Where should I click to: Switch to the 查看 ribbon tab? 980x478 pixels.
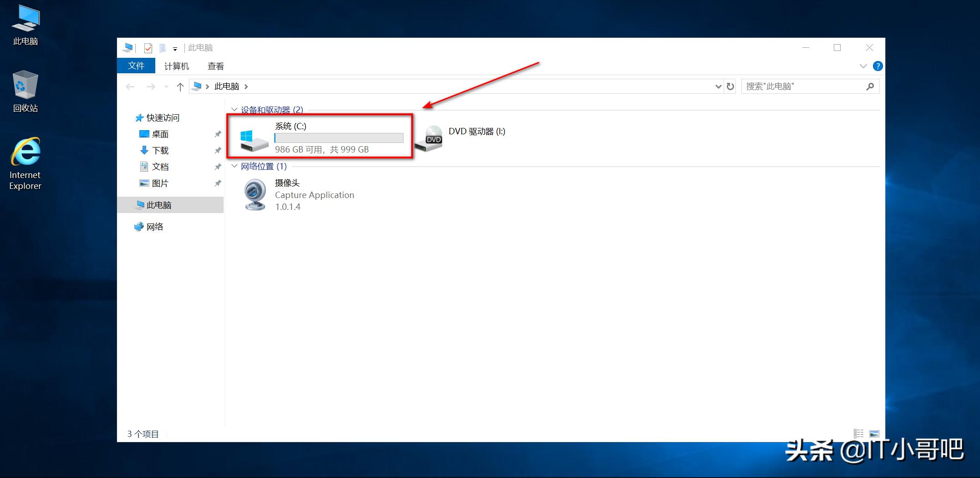click(x=215, y=66)
